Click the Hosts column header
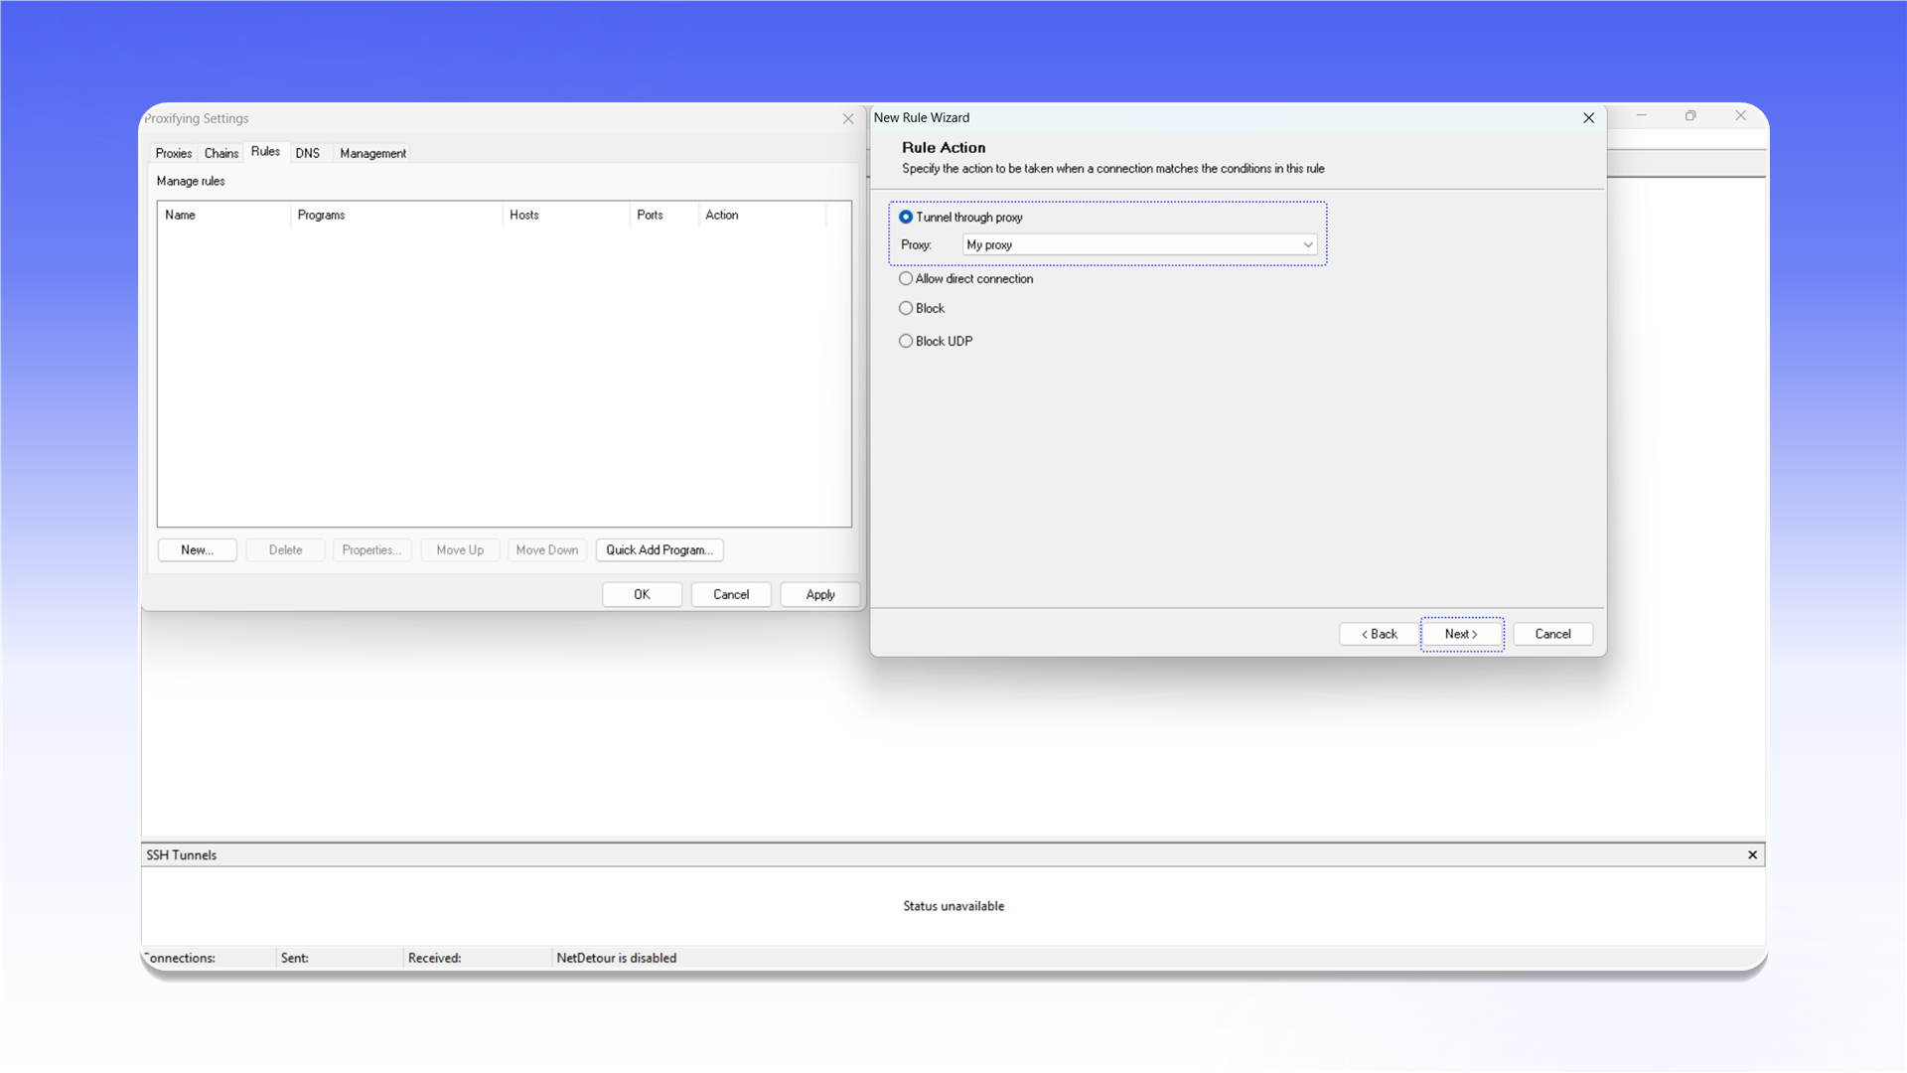 (x=566, y=215)
